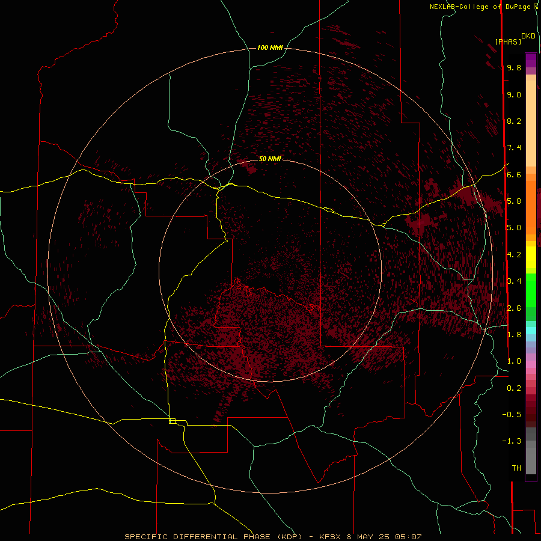Click the "TH" threshold label on the color scale
Screen dimensions: 541x541
click(x=516, y=468)
